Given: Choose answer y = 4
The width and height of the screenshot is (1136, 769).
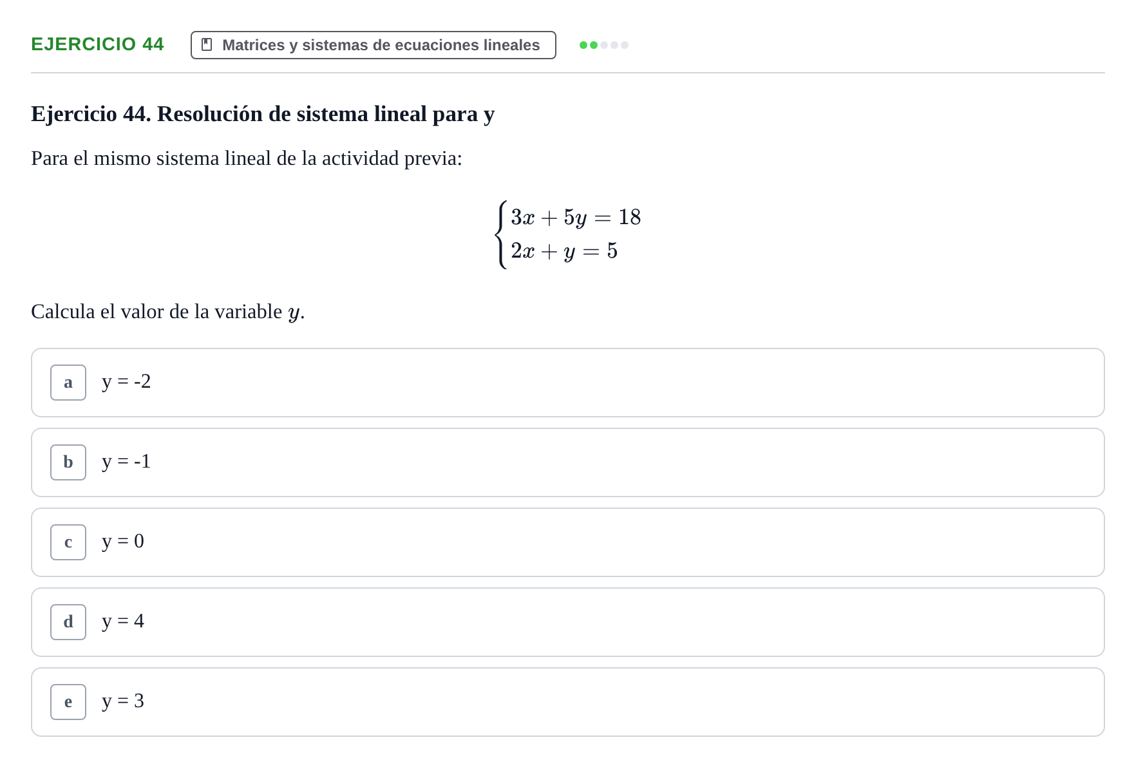Looking at the screenshot, I should click(568, 622).
